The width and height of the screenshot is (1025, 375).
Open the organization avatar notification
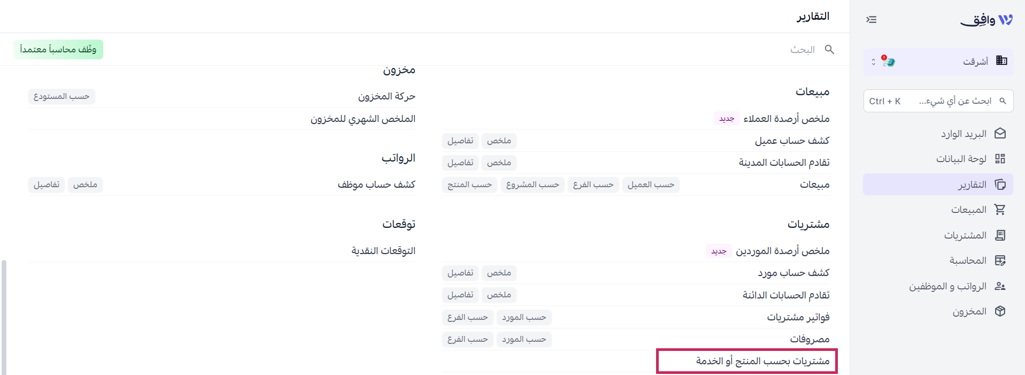(x=888, y=62)
